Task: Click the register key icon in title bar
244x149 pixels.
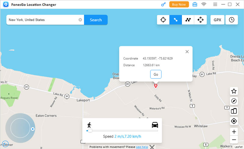Action: tap(163, 5)
